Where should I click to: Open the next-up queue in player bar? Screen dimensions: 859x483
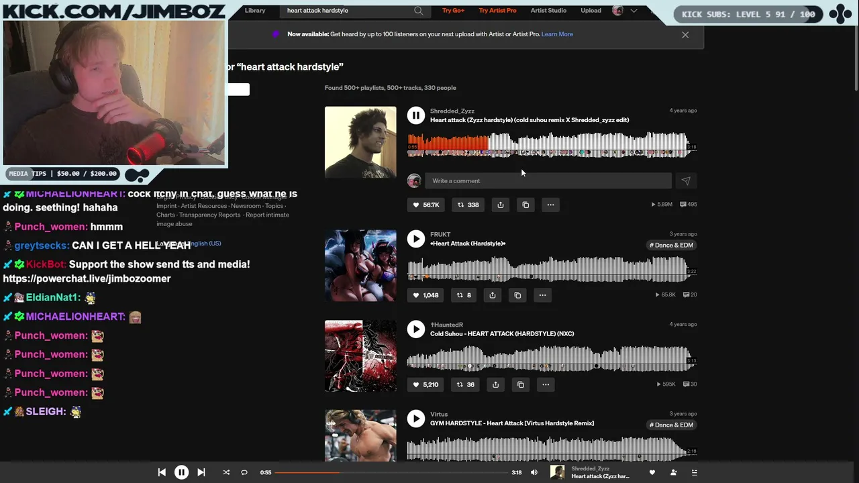pyautogui.click(x=695, y=472)
